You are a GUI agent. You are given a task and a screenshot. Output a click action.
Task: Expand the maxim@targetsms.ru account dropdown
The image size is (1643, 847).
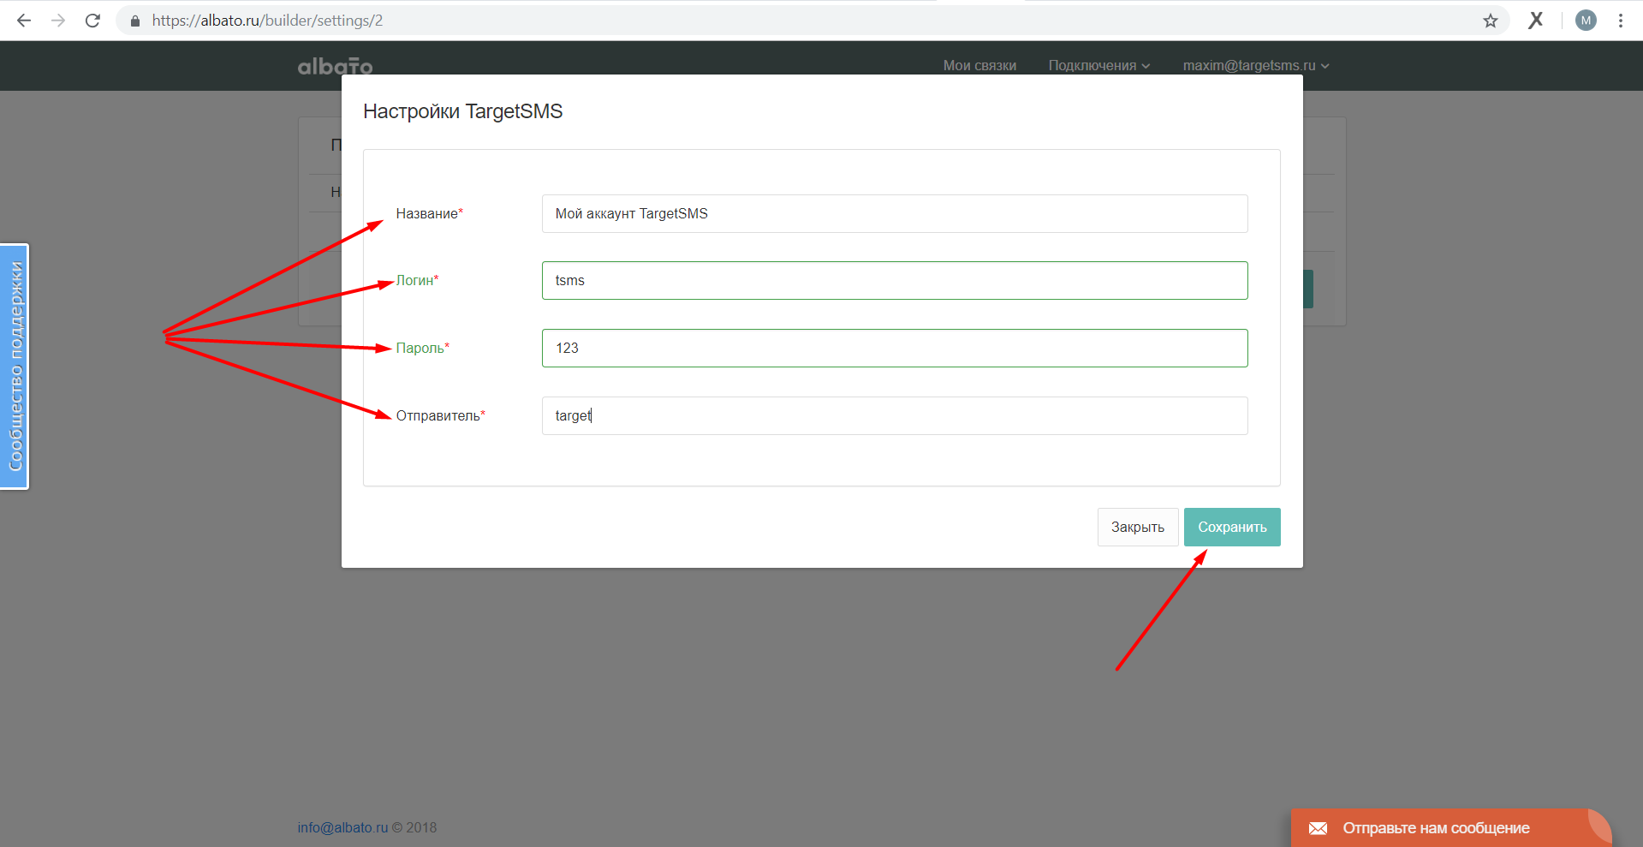(x=1256, y=65)
